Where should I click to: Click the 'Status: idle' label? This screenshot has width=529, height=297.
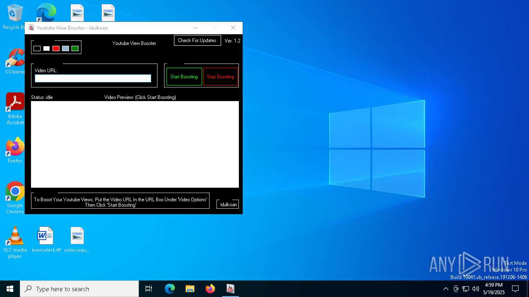[42, 97]
